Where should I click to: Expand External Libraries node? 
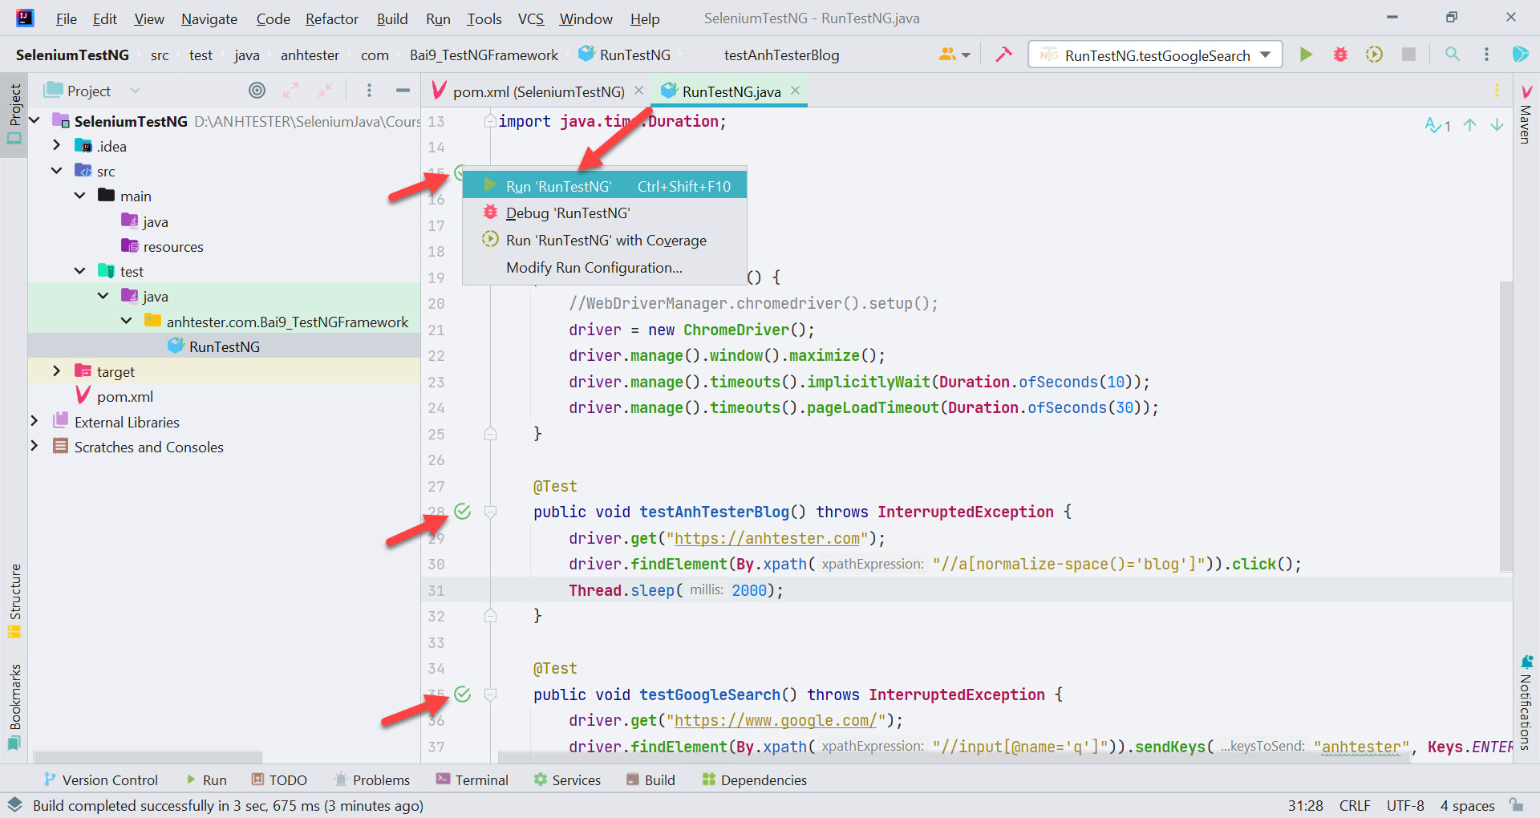click(x=34, y=421)
